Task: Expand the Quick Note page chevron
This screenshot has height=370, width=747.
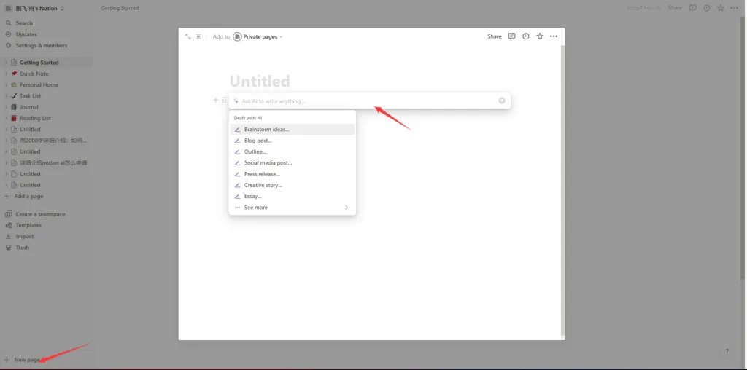Action: click(x=6, y=74)
